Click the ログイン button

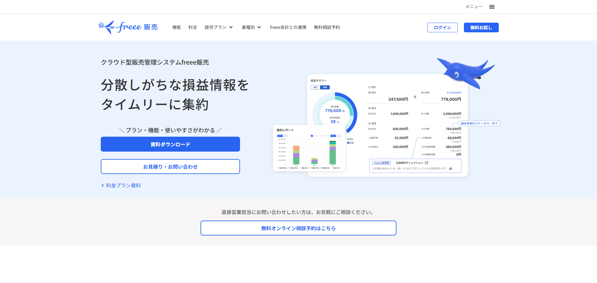[x=442, y=27]
